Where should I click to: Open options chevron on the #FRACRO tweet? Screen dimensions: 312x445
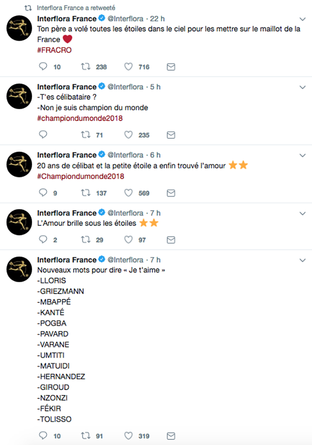click(303, 19)
